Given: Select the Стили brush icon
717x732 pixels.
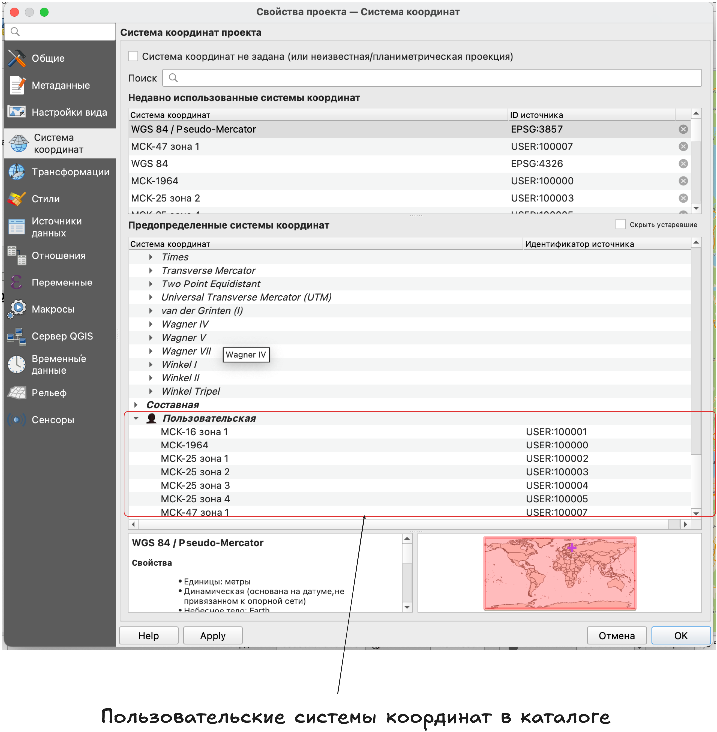Looking at the screenshot, I should (17, 199).
